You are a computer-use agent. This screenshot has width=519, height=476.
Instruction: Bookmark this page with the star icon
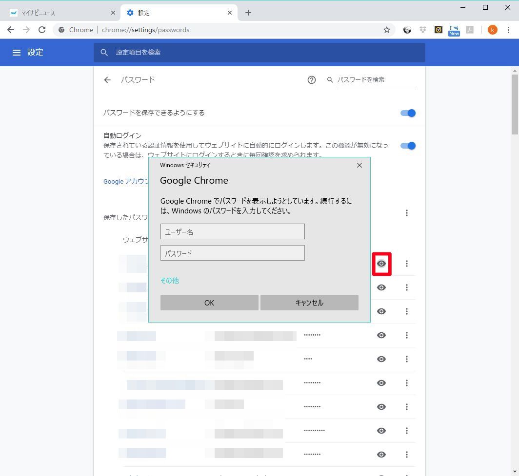(387, 30)
